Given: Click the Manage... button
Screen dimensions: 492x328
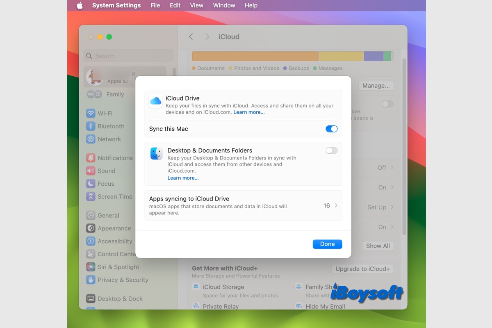Looking at the screenshot, I should pyautogui.click(x=376, y=86).
